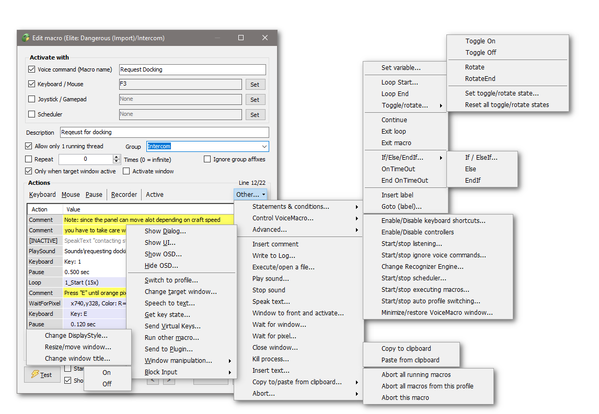Toggle Only when target window active

(x=29, y=171)
